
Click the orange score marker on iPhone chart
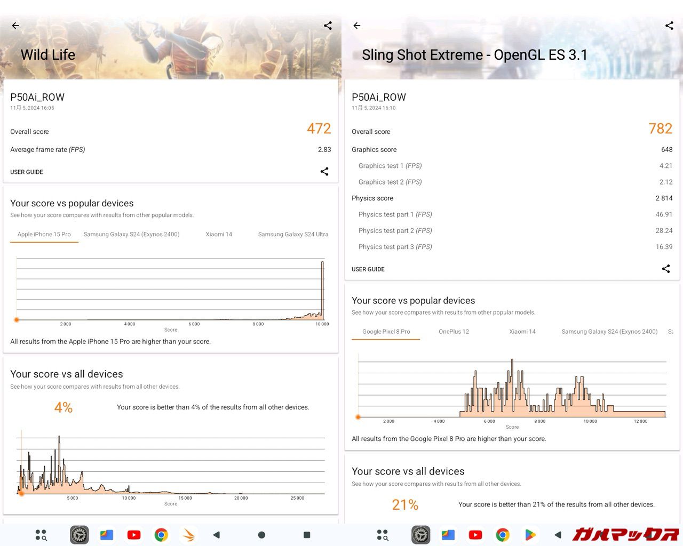[x=17, y=320]
